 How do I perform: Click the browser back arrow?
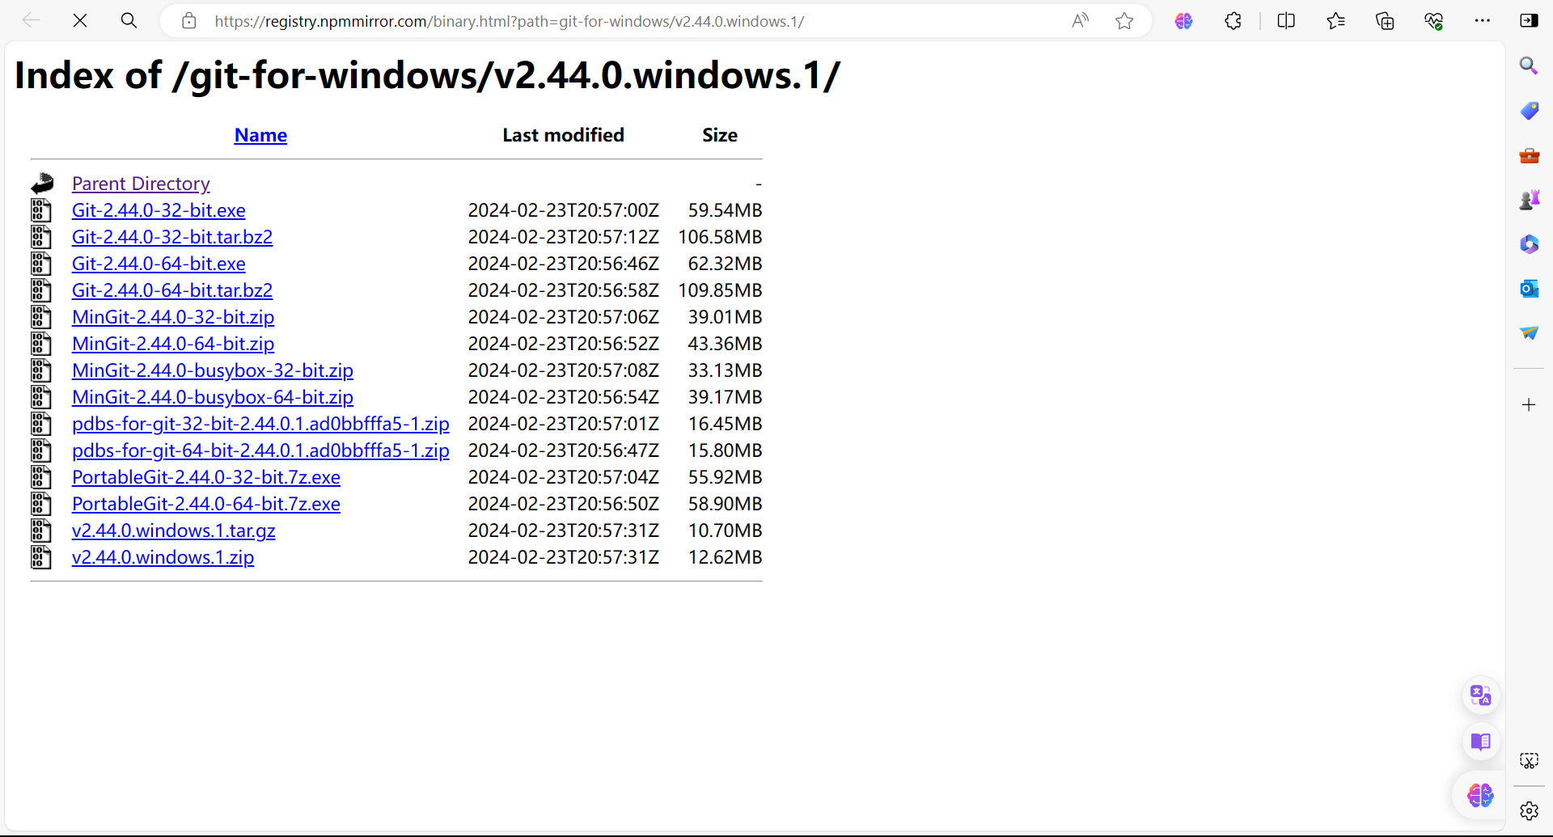pyautogui.click(x=31, y=21)
